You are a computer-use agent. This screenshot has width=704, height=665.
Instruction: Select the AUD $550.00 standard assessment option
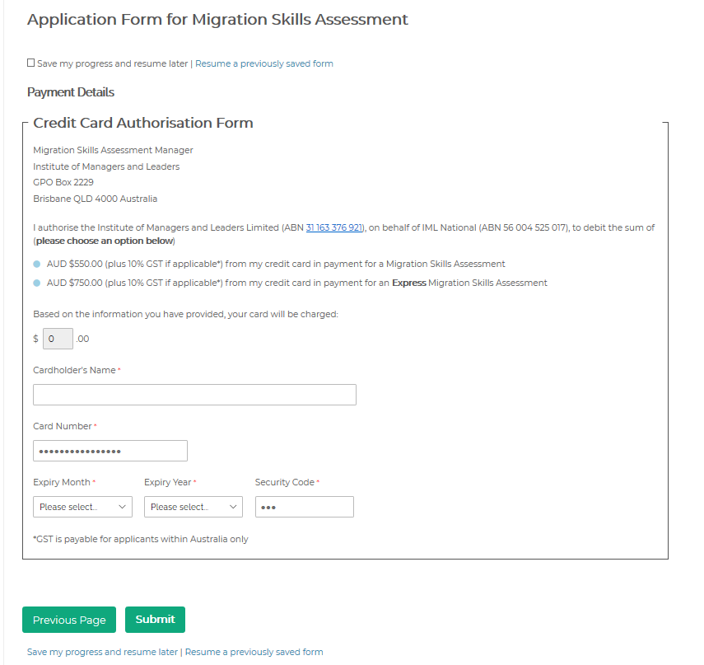click(x=37, y=265)
